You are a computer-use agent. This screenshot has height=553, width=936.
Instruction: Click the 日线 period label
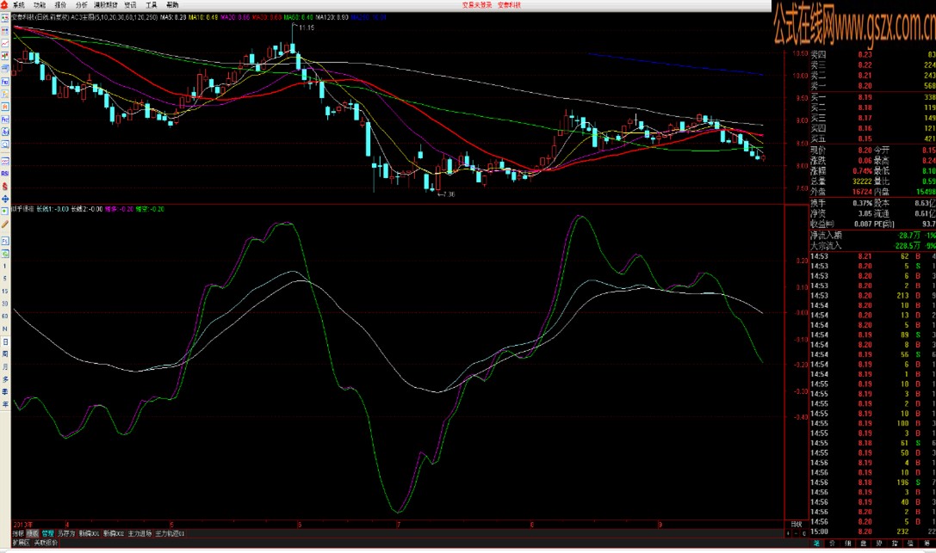coord(797,525)
